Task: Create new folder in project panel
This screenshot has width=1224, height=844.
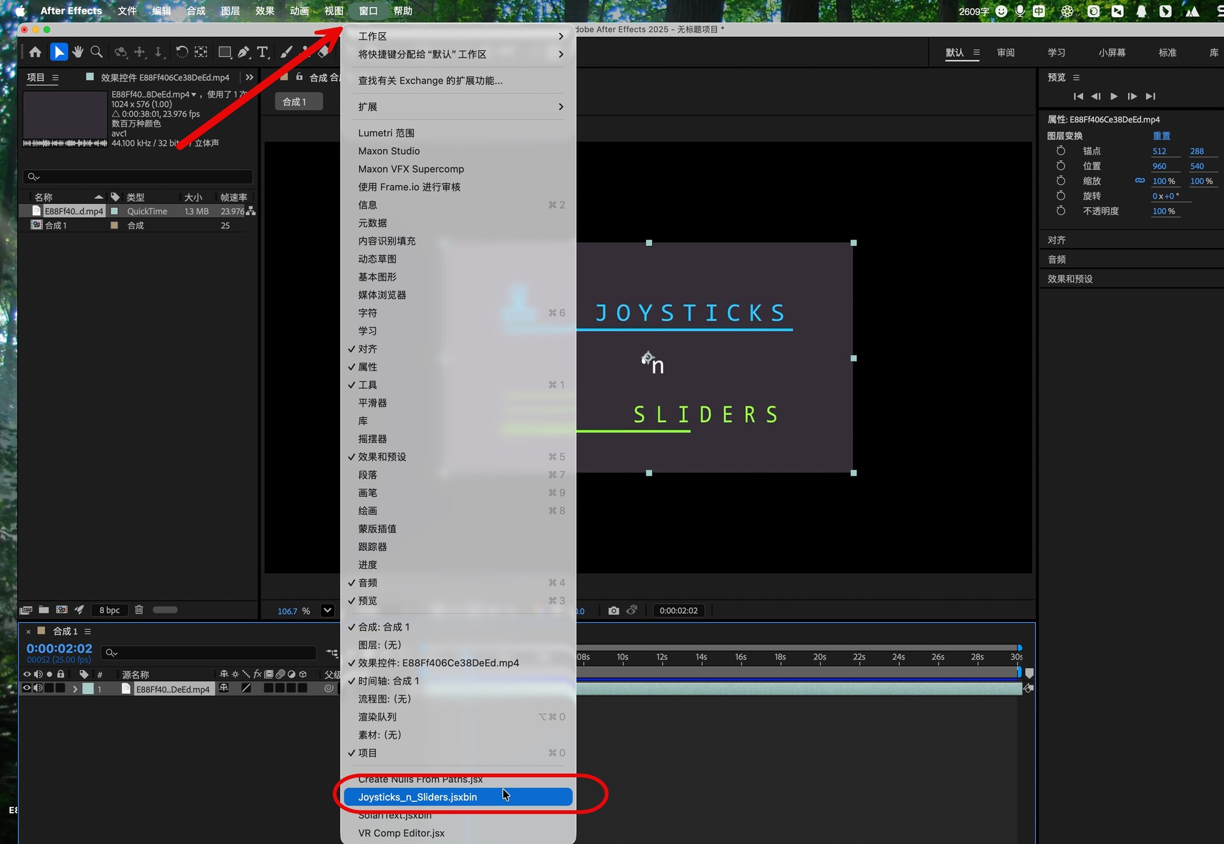Action: coord(43,610)
